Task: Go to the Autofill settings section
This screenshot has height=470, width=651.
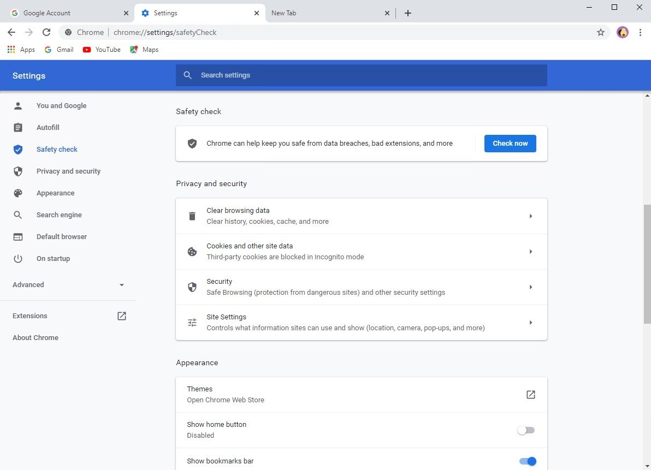Action: coord(48,127)
